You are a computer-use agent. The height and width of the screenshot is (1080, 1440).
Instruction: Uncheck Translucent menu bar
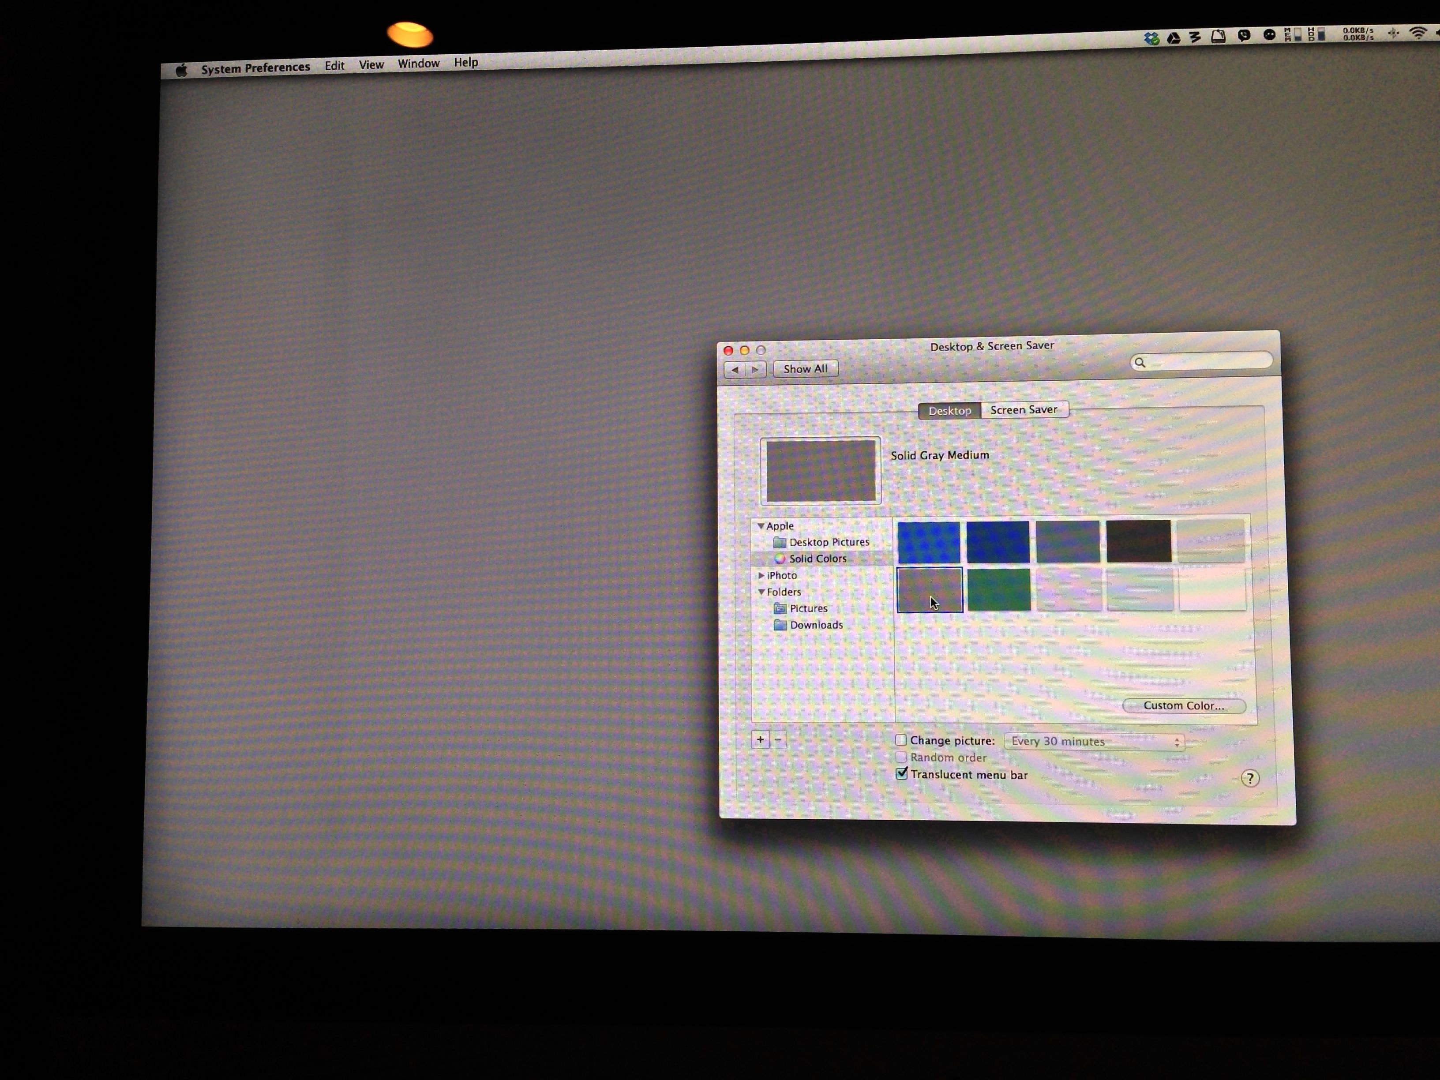[902, 774]
